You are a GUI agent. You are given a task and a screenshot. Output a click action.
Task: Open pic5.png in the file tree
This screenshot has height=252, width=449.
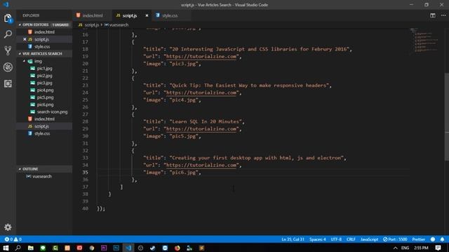pos(45,97)
